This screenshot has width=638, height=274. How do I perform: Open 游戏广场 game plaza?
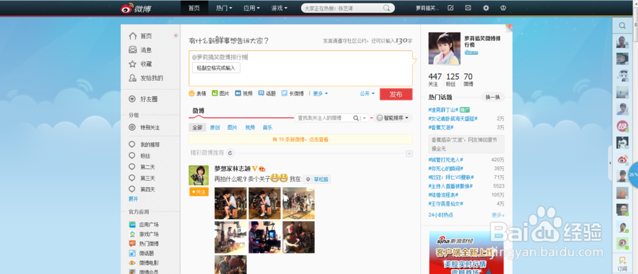pyautogui.click(x=144, y=234)
